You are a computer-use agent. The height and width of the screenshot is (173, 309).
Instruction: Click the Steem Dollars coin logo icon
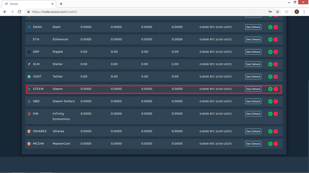click(29, 101)
